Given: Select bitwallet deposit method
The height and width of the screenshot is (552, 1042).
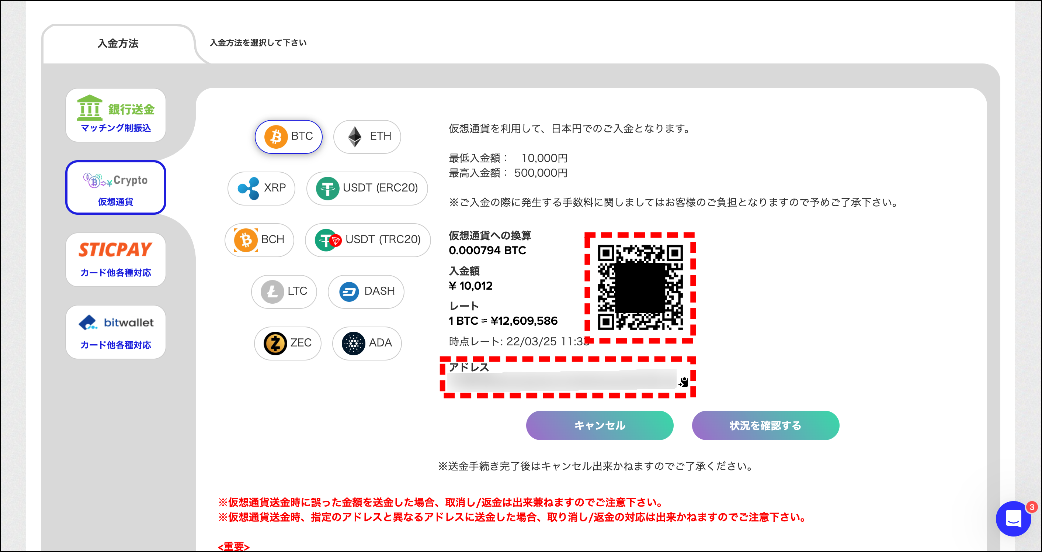Looking at the screenshot, I should (116, 332).
